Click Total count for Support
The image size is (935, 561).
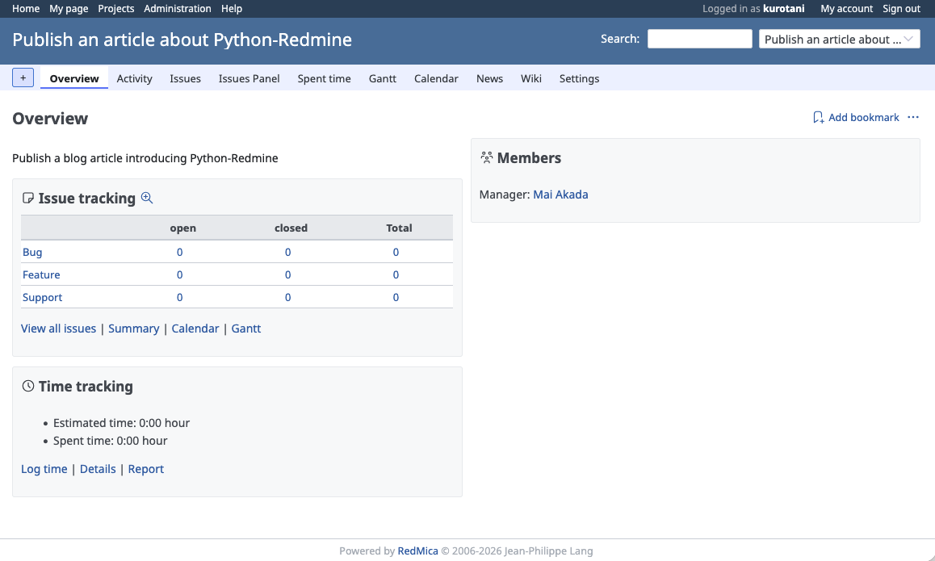click(396, 298)
